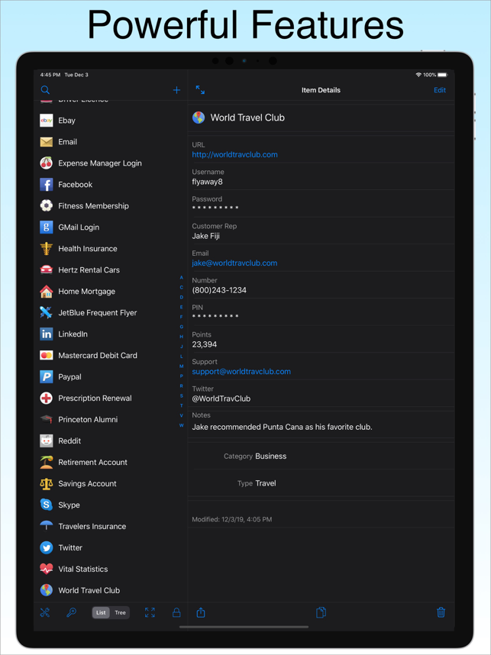Reveal the masked PIN field
491x655 pixels.
pyautogui.click(x=215, y=317)
